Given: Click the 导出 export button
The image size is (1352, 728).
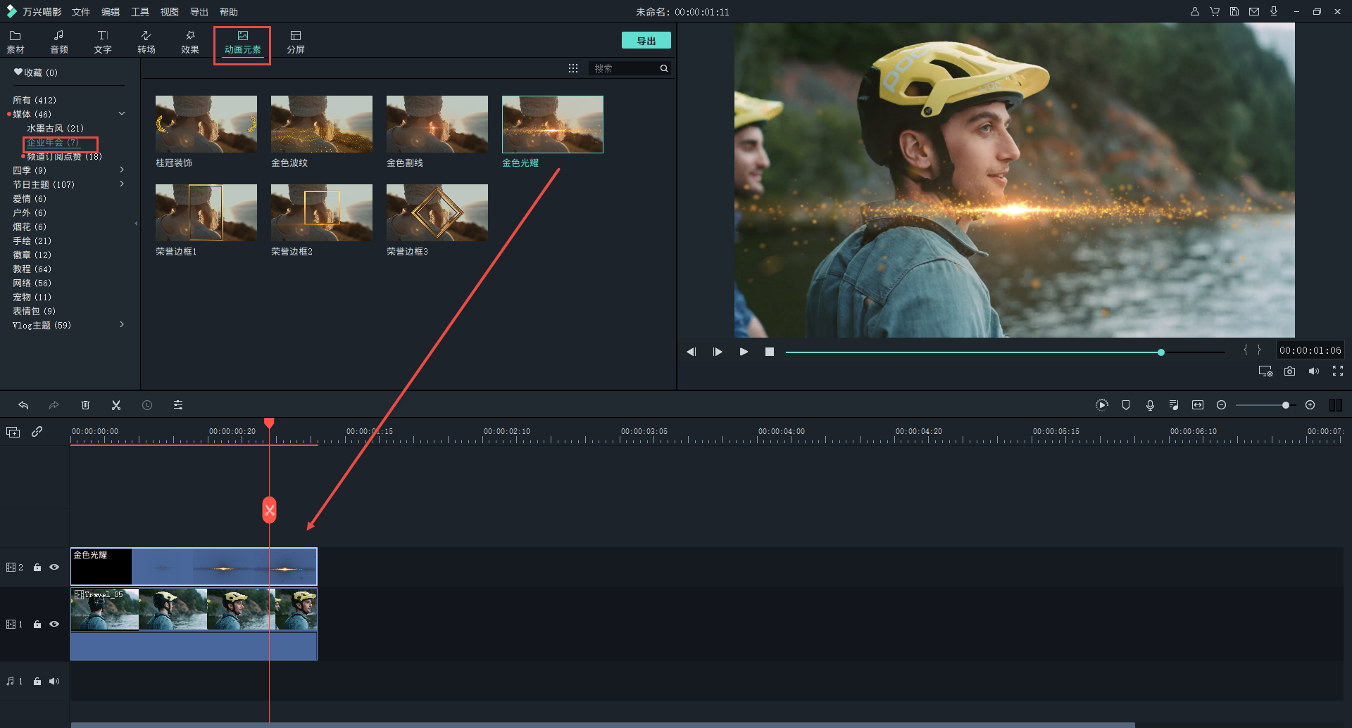Looking at the screenshot, I should pos(646,41).
